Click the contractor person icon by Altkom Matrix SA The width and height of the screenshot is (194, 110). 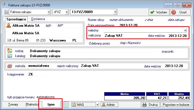pos(9,26)
